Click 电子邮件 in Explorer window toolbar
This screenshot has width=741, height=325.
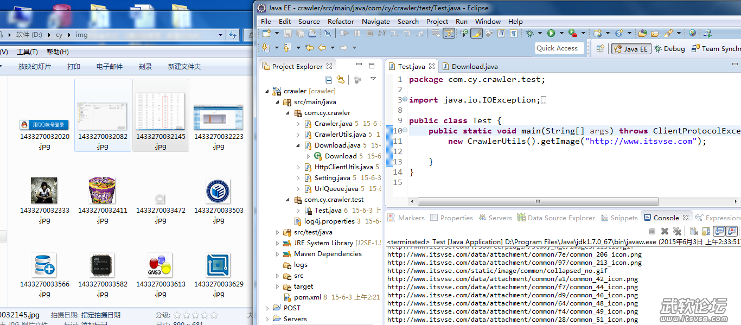110,67
